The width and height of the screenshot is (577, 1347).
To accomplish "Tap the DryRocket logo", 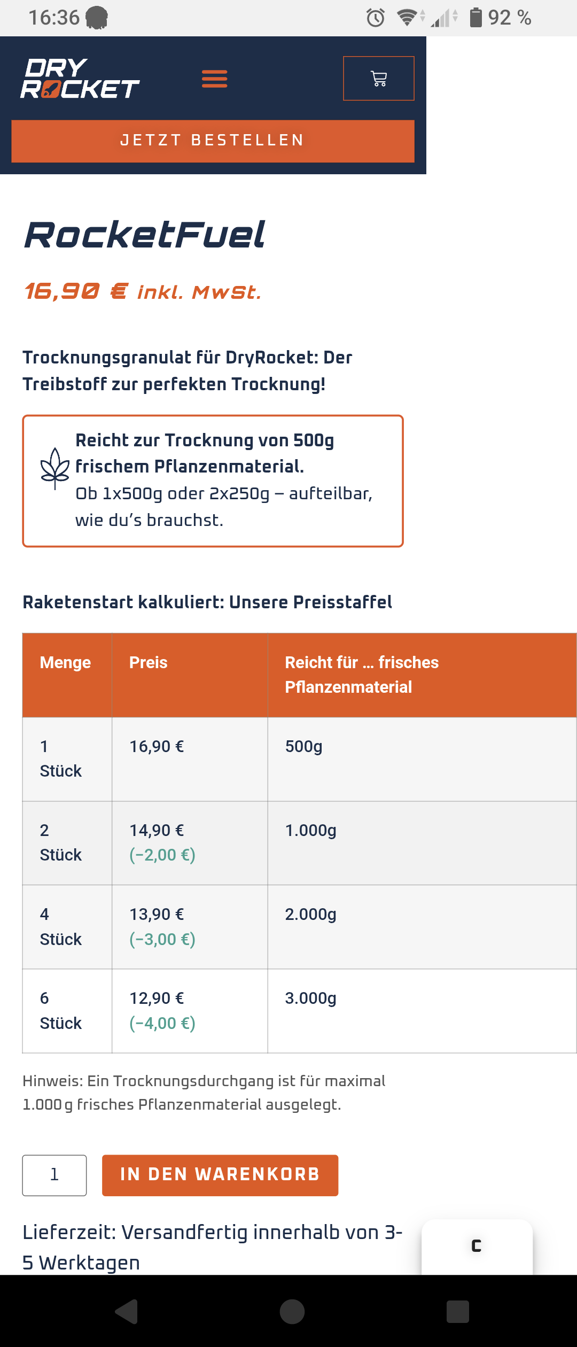I will click(x=80, y=79).
